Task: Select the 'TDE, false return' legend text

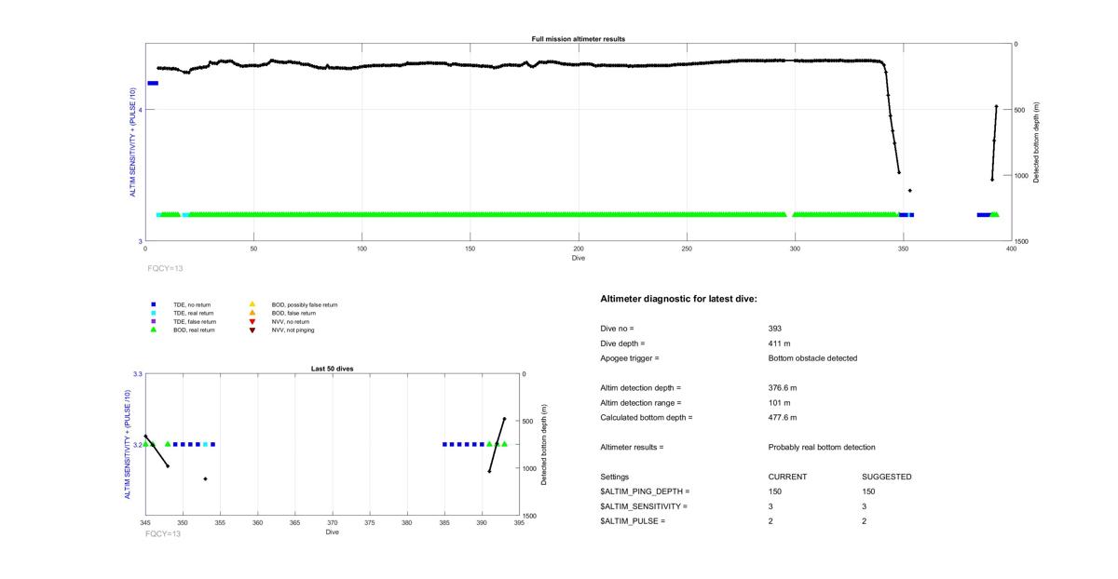Action: [x=196, y=321]
